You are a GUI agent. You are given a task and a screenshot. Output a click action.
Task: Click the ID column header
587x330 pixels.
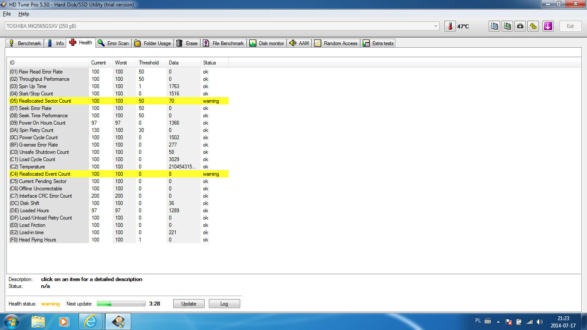48,63
